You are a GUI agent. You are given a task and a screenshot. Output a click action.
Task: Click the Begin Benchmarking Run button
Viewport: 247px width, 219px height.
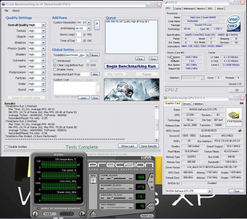pos(131,66)
